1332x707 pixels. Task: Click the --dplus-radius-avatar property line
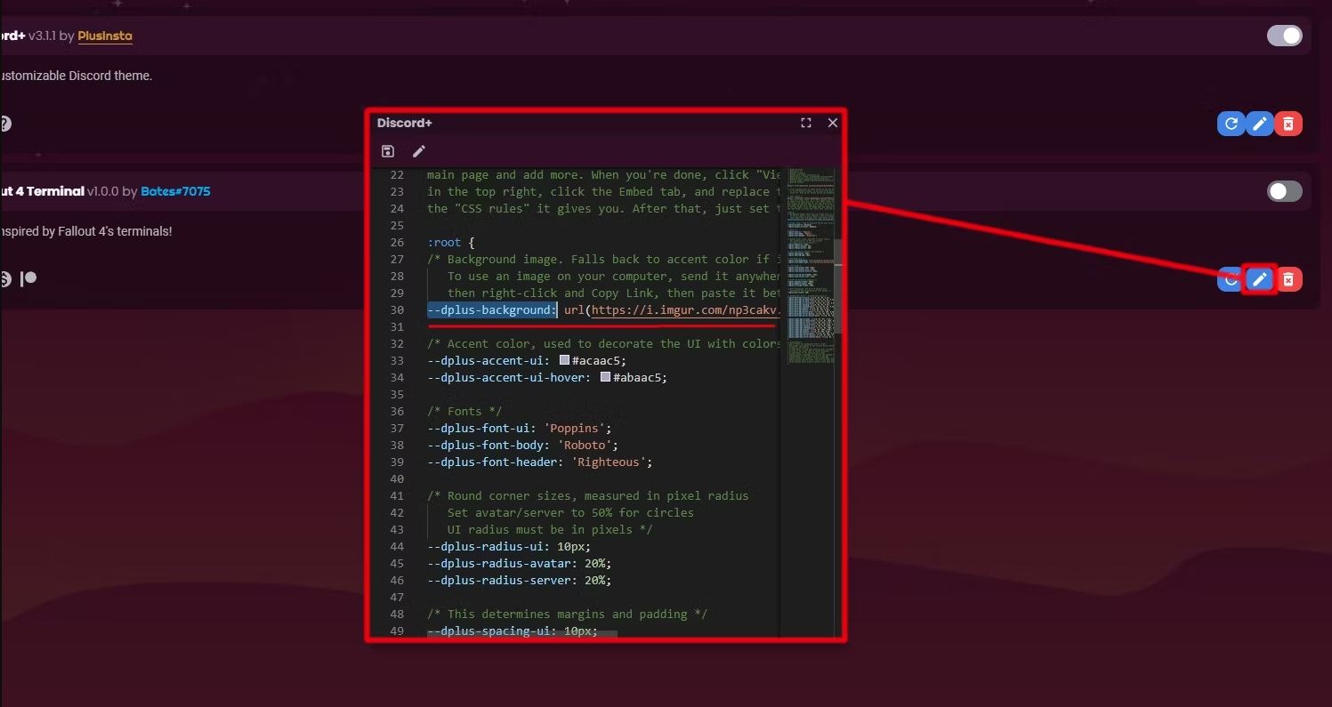click(x=520, y=564)
